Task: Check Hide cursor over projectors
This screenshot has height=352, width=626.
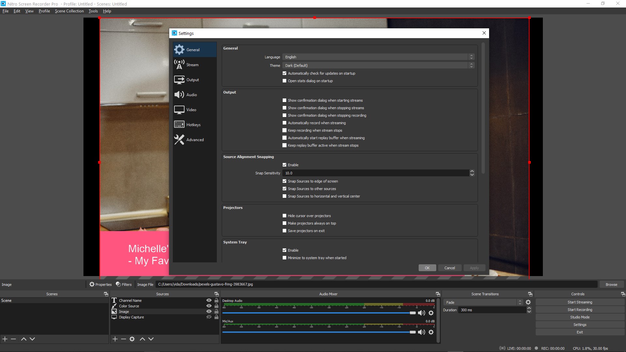Action: (284, 216)
